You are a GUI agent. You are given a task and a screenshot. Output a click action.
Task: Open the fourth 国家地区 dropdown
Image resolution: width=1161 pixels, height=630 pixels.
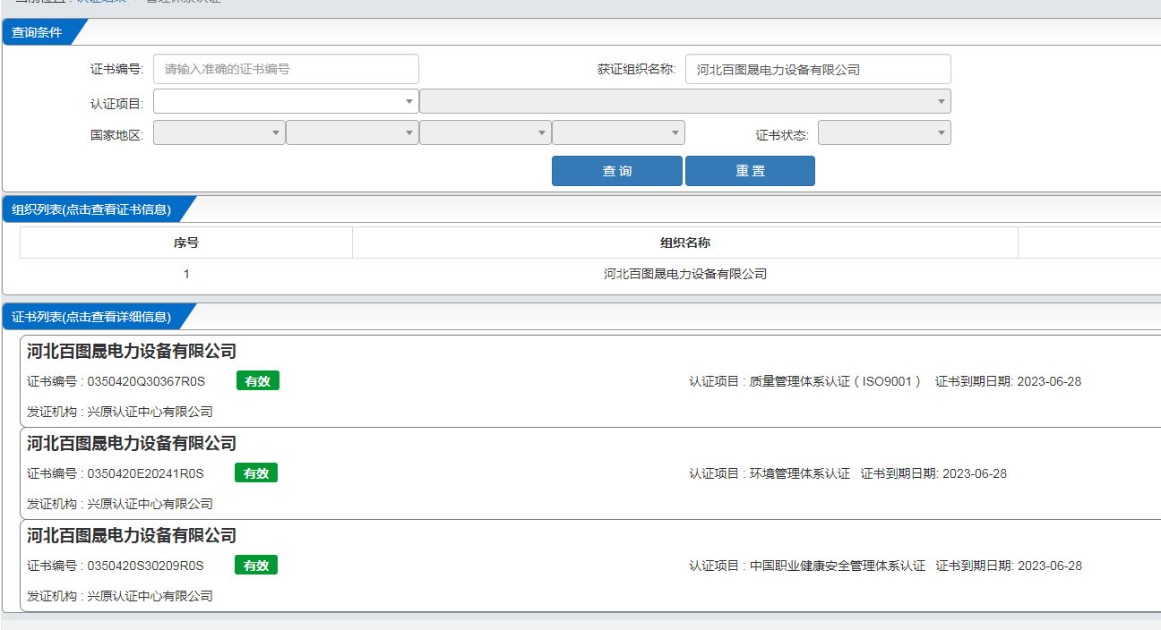pos(618,132)
